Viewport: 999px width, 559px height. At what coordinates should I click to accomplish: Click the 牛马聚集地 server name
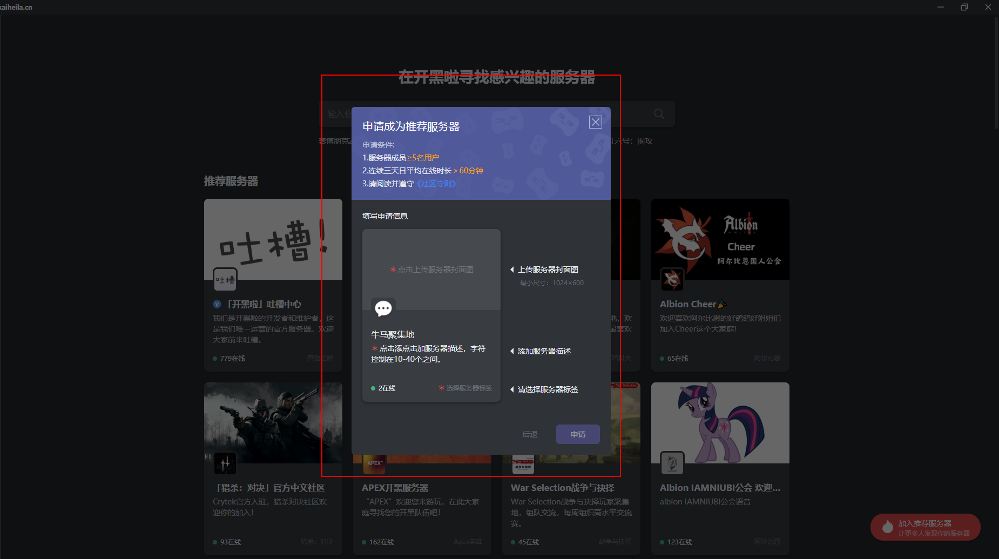click(x=393, y=335)
